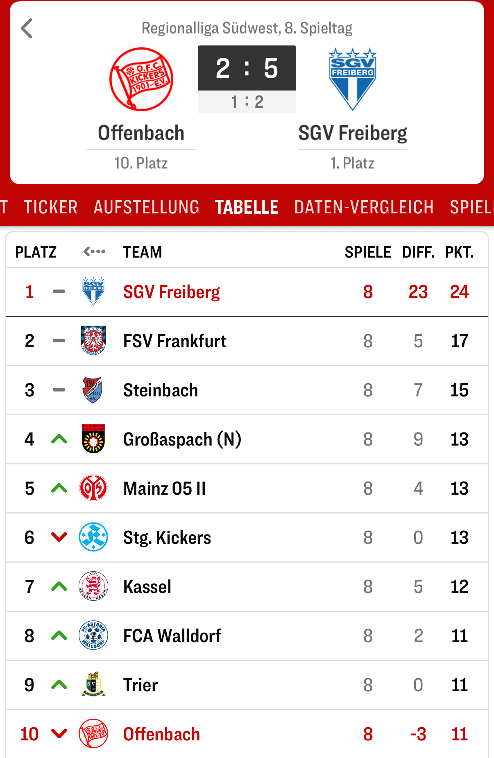Tap the SGV Freiberg crest in header
Image resolution: width=494 pixels, height=758 pixels.
[352, 79]
